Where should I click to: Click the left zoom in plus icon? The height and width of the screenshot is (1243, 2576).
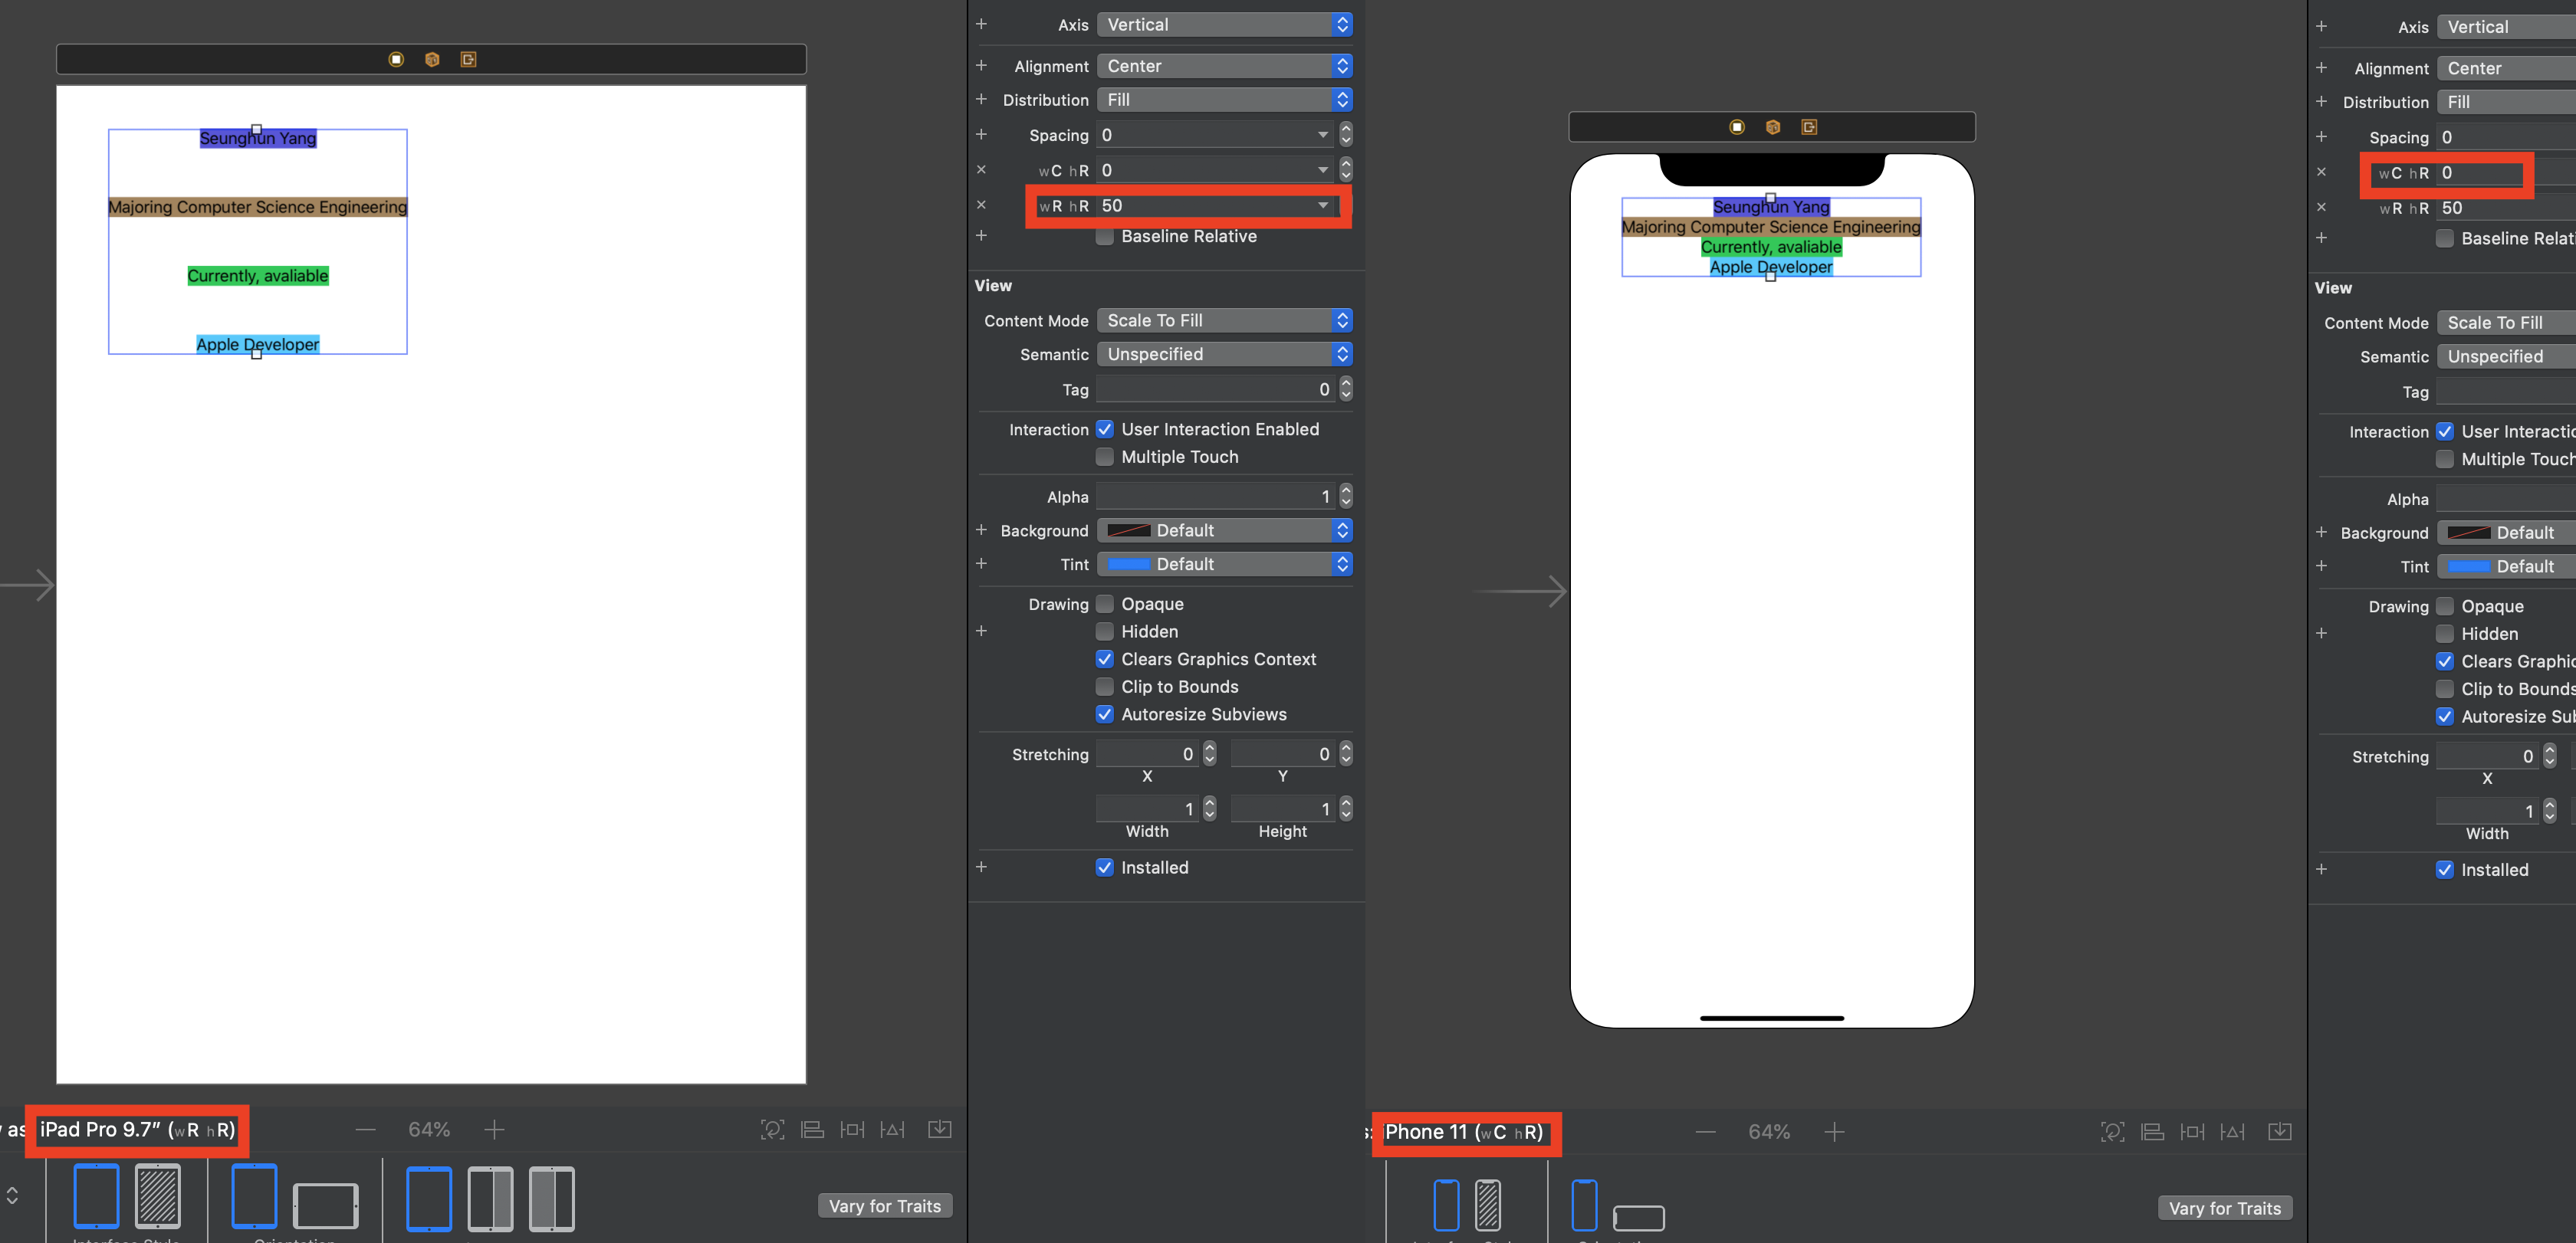[x=494, y=1129]
